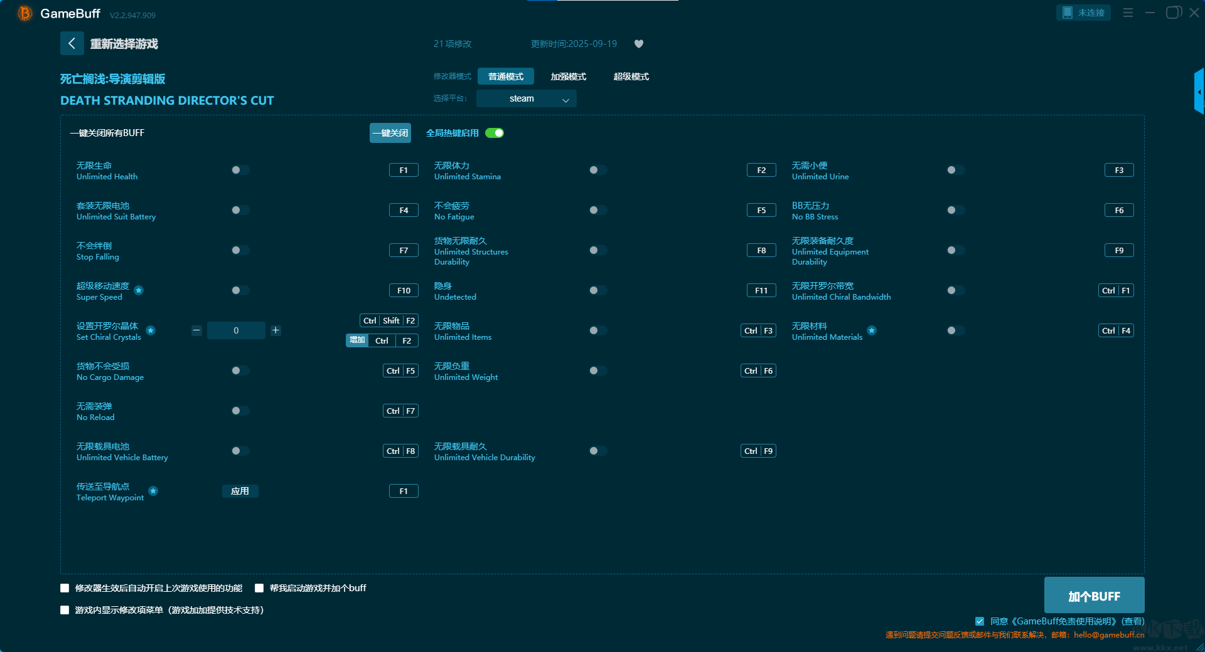Toggle Unlimited Urine switch
1205x652 pixels.
coord(956,170)
